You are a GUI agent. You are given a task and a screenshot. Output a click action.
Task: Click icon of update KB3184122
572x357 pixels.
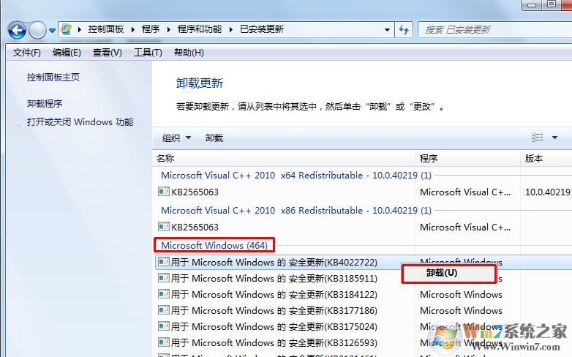click(x=164, y=294)
